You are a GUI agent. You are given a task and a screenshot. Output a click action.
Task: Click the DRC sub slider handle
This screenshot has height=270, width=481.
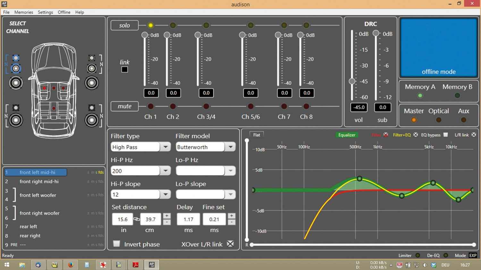(376, 33)
